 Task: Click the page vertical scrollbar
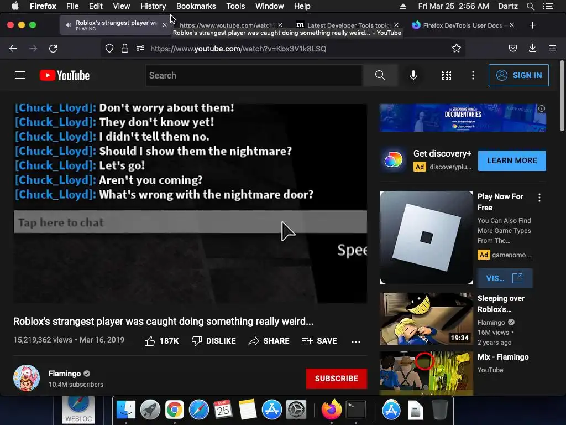(562, 95)
